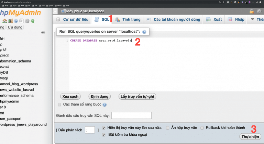
Task: Open the Cơ sở dữ liệu tab
Action: (x=72, y=19)
